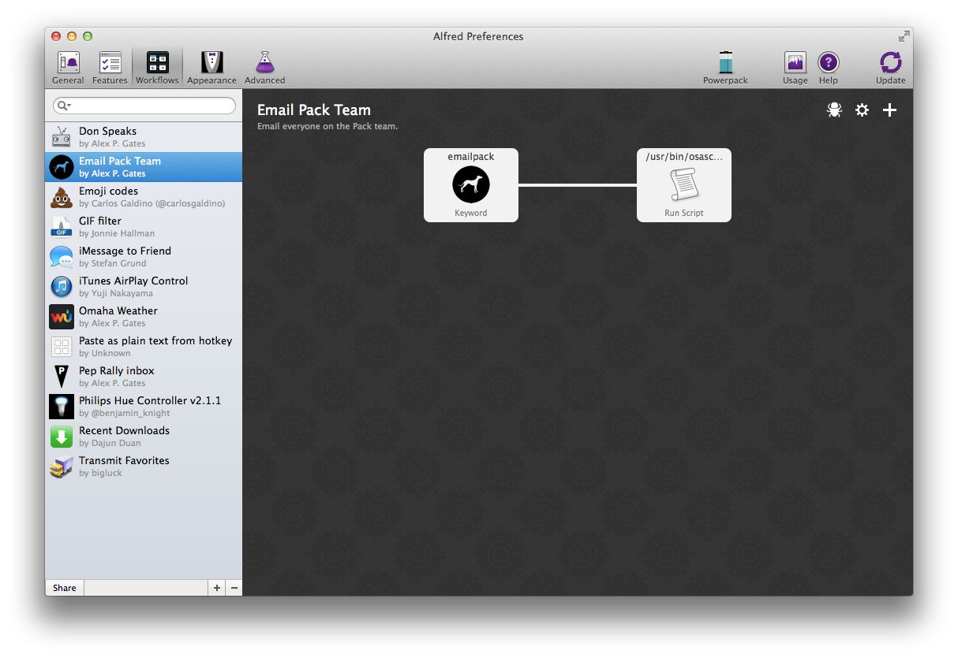Select the iMessage to Friend workflow
Image resolution: width=958 pixels, height=658 pixels.
[144, 257]
